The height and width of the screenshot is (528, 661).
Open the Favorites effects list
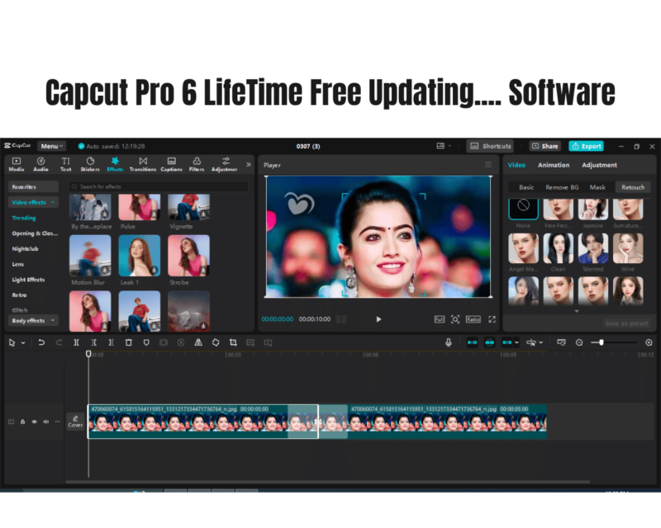click(33, 187)
